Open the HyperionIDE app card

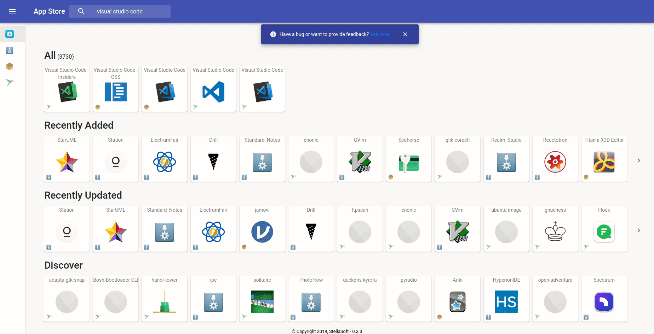click(x=506, y=299)
